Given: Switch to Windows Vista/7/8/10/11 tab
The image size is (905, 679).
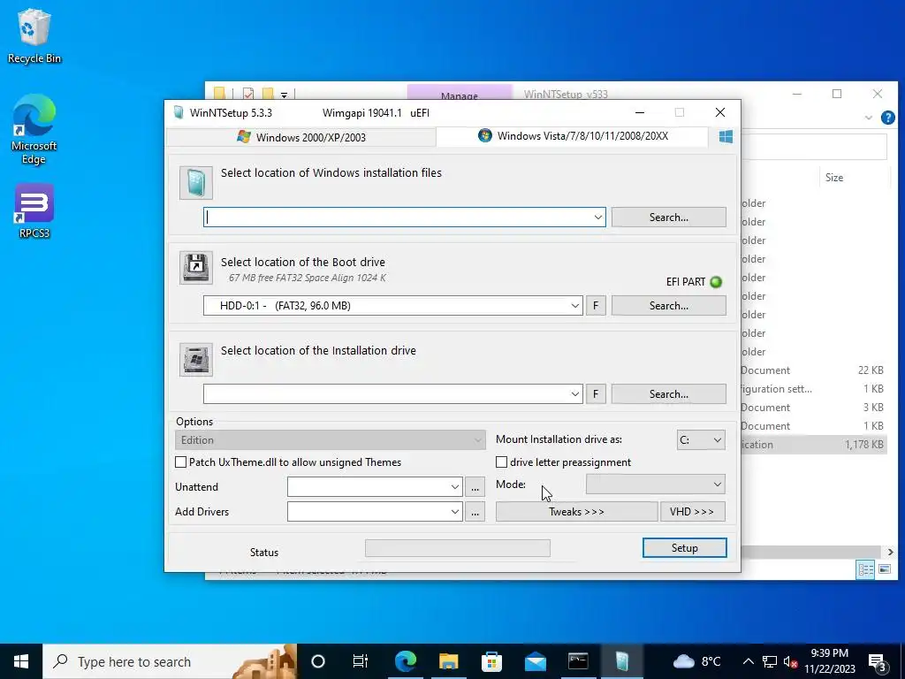Looking at the screenshot, I should (573, 136).
